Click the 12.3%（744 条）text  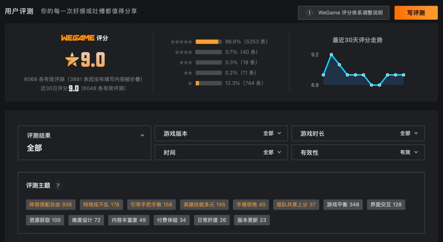tap(244, 83)
